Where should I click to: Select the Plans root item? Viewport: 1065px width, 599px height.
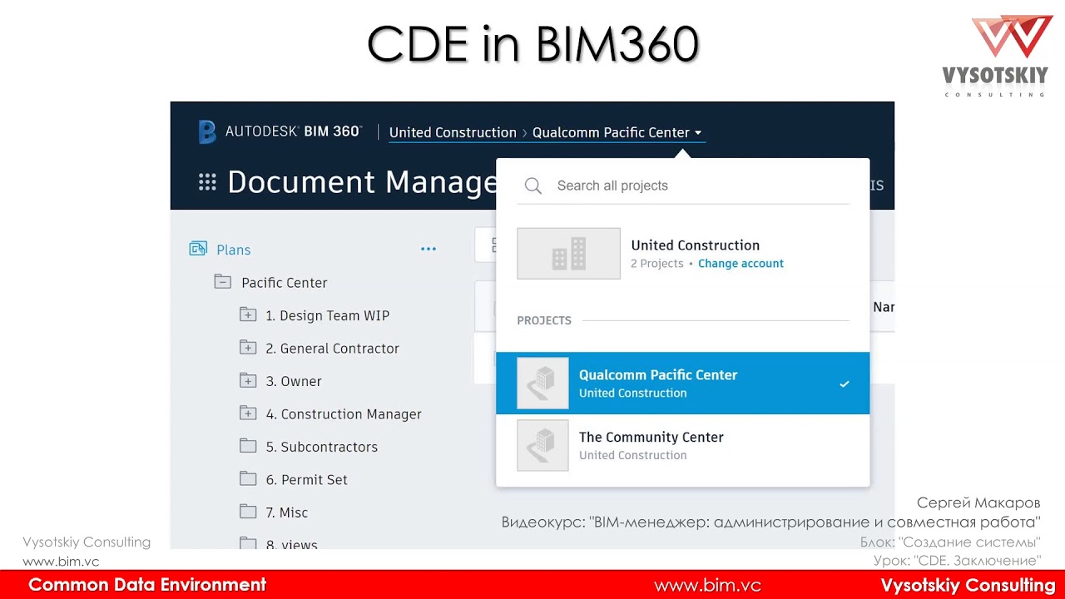click(x=233, y=250)
